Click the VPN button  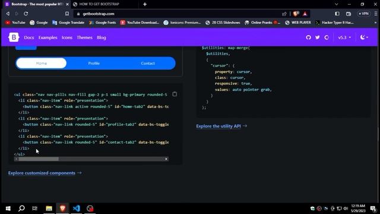pyautogui.click(x=364, y=14)
